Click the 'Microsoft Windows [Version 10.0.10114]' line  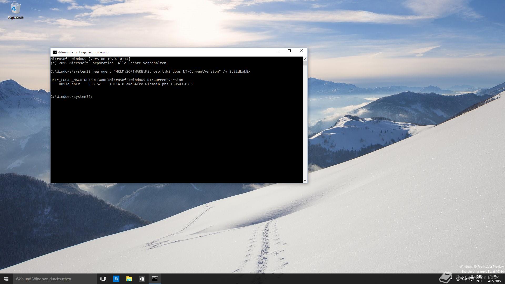point(90,59)
